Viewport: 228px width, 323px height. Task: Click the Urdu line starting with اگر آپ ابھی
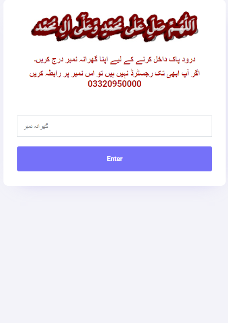tap(114, 73)
